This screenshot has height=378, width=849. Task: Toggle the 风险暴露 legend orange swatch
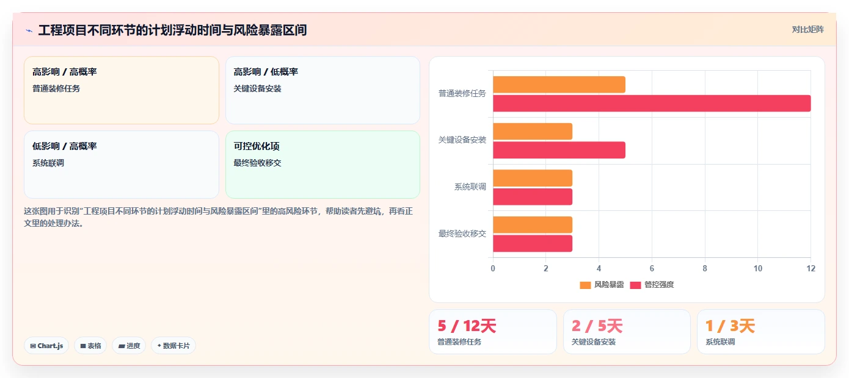(x=585, y=285)
